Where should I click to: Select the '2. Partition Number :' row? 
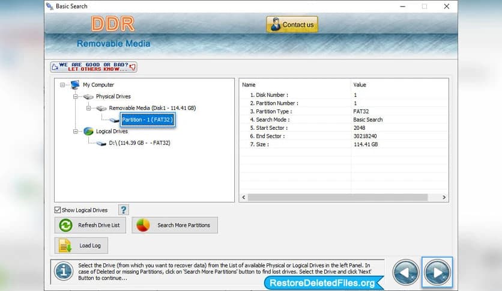pyautogui.click(x=344, y=103)
